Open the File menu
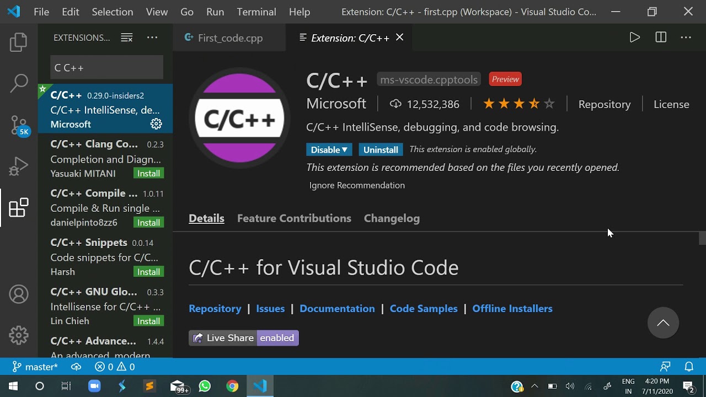Image resolution: width=706 pixels, height=397 pixels. point(41,12)
